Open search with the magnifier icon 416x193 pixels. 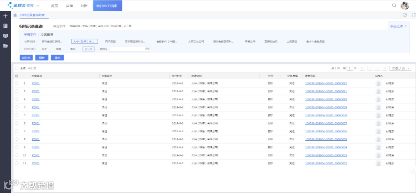click(x=394, y=5)
